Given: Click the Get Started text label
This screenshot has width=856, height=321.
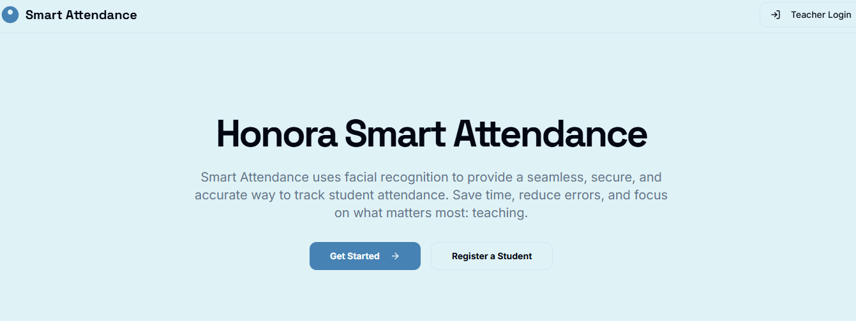Looking at the screenshot, I should tap(355, 256).
